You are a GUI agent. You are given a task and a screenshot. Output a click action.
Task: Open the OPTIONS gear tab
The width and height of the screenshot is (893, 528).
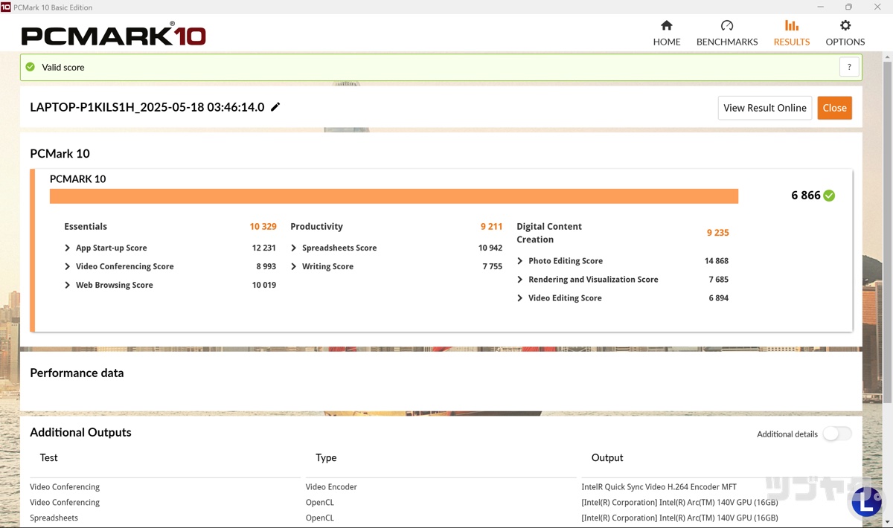point(845,33)
